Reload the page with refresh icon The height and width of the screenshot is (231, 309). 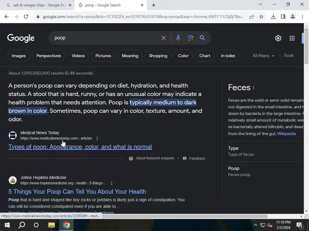(x=26, y=17)
